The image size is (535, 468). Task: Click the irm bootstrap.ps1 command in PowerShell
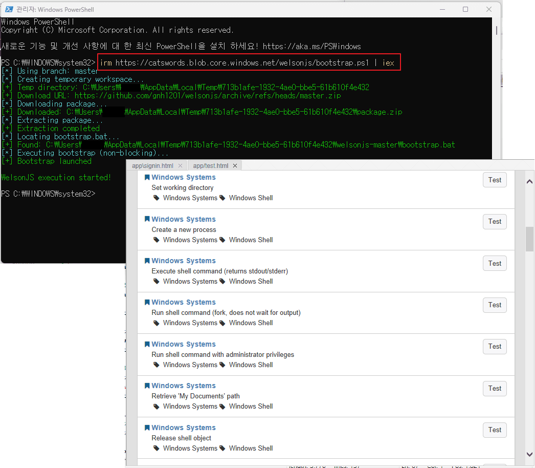coord(247,63)
